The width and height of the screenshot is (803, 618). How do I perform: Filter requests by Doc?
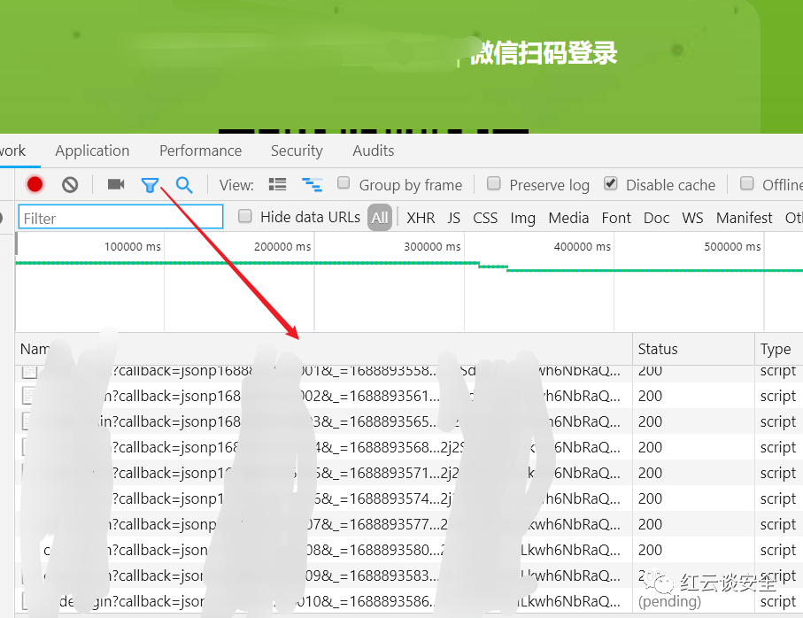click(x=657, y=218)
